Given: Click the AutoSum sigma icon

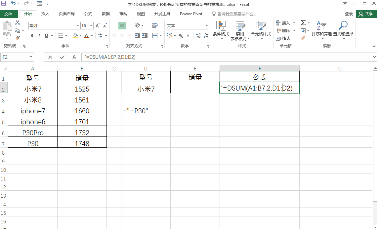Looking at the screenshot, I should click(x=303, y=23).
